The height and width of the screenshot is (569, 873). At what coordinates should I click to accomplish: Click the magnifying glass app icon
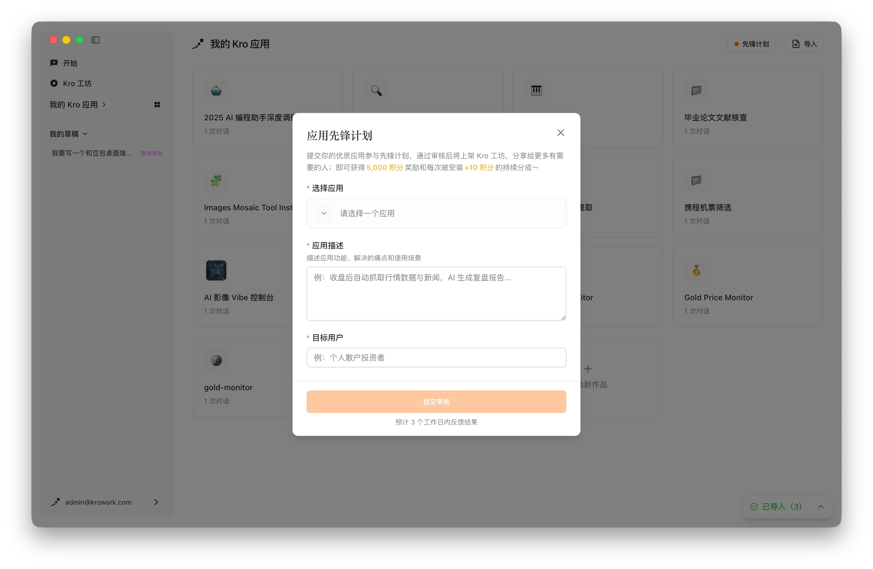(x=376, y=91)
